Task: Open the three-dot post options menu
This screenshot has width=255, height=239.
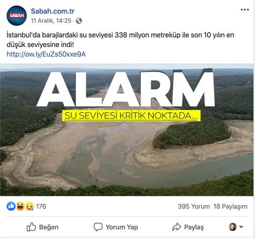Action: pos(245,10)
